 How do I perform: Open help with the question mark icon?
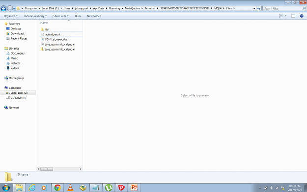coord(302,16)
